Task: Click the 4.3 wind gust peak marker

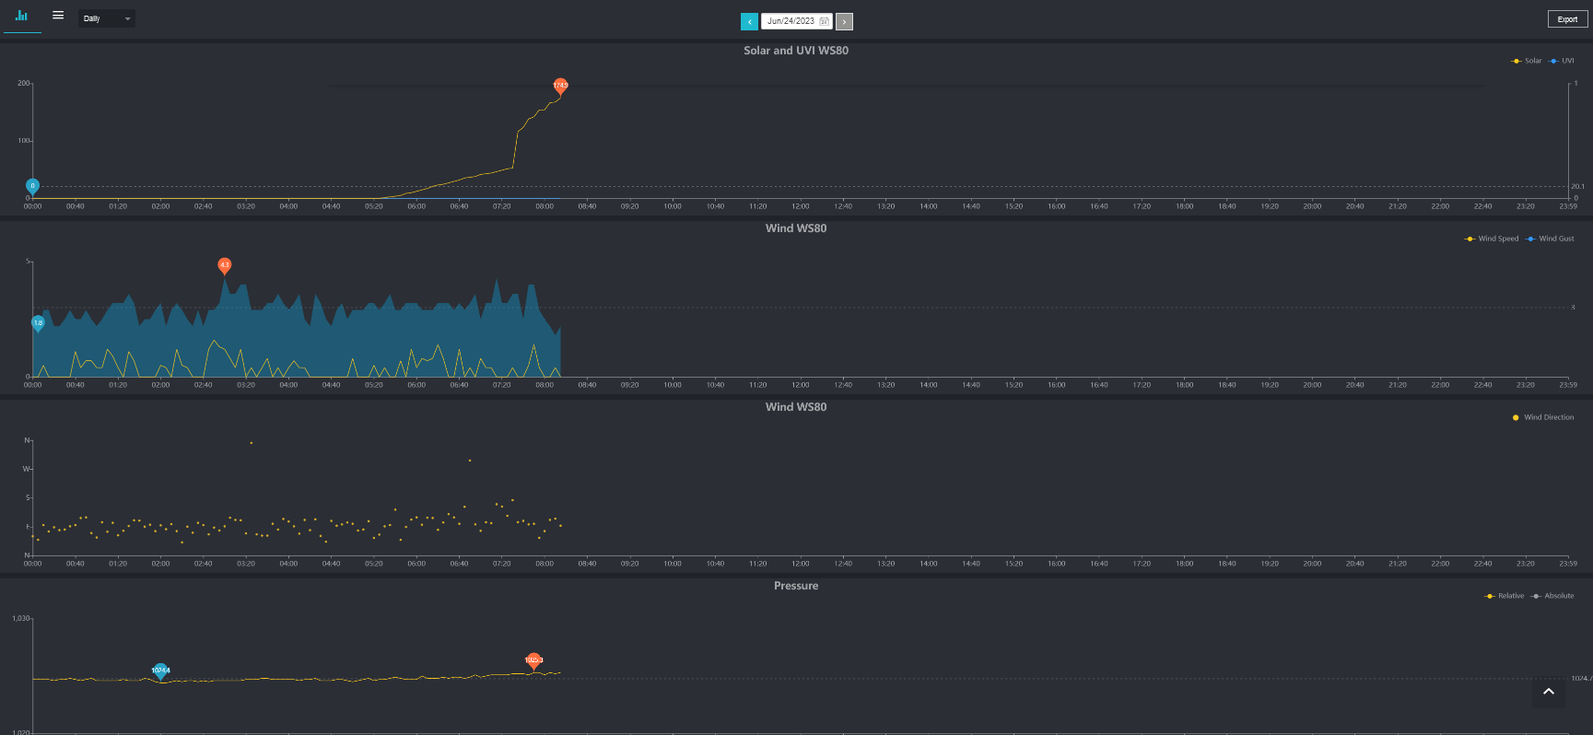Action: [225, 265]
